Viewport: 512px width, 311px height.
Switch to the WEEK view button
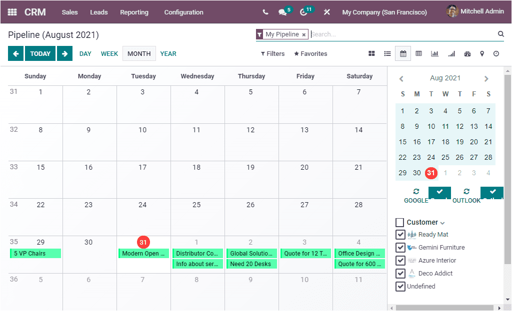[x=109, y=53]
